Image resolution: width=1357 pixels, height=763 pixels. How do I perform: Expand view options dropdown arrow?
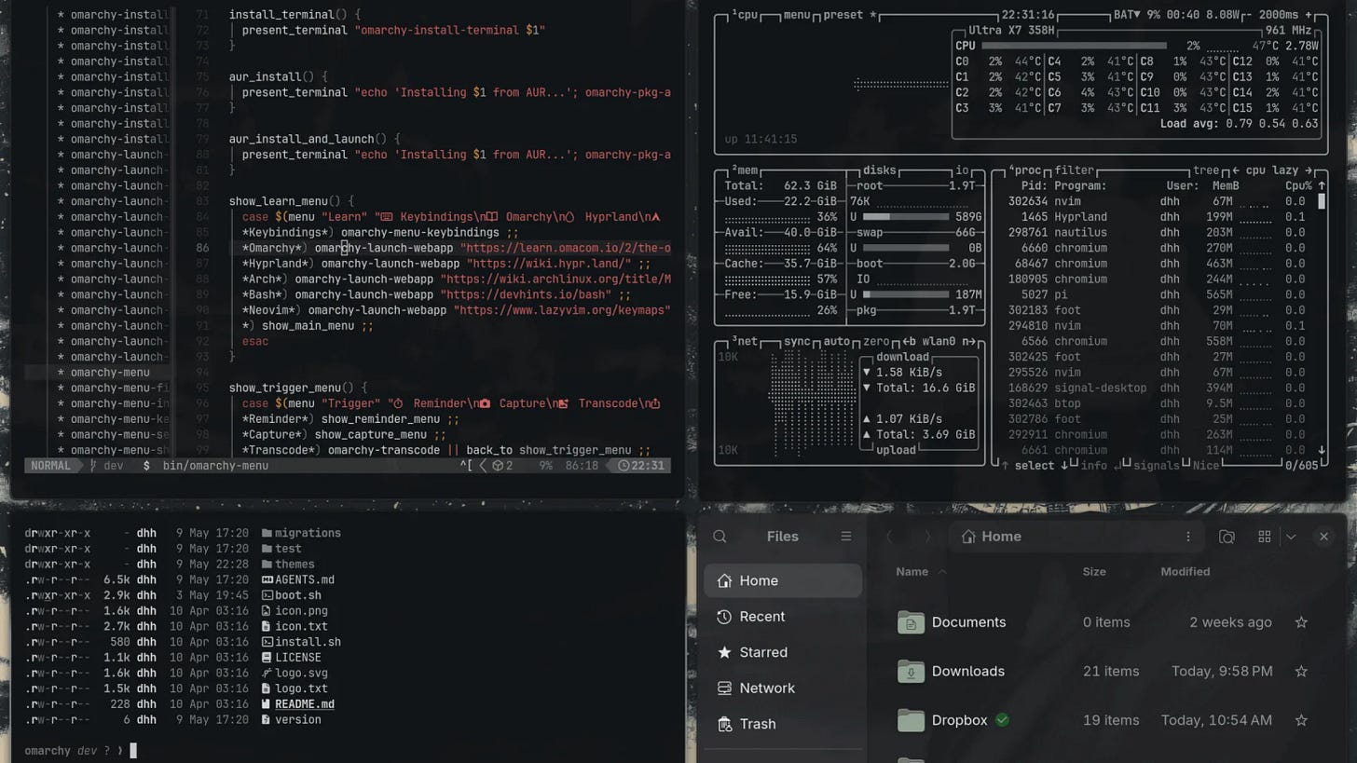click(1291, 537)
